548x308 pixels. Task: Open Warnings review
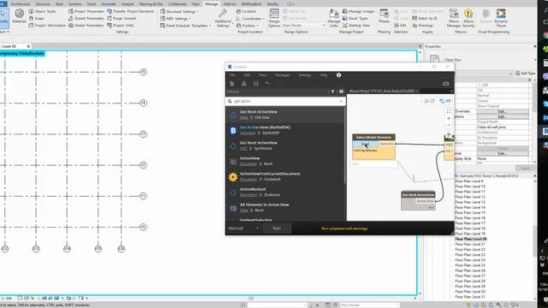[422, 25]
